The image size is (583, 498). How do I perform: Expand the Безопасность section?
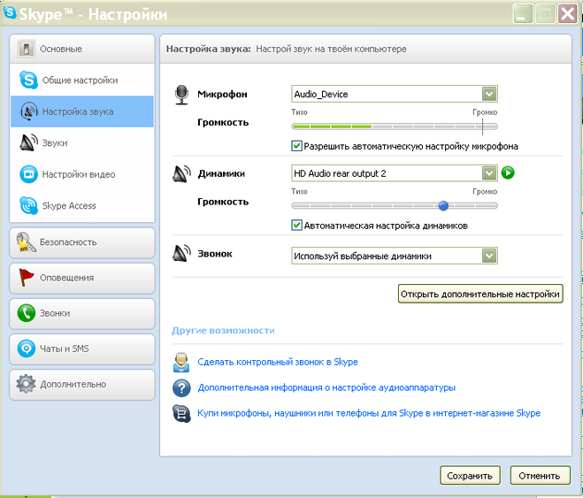pos(82,242)
